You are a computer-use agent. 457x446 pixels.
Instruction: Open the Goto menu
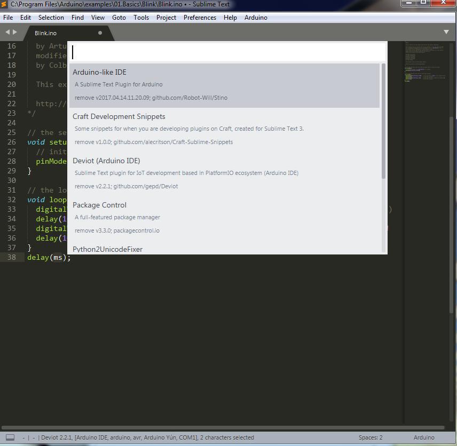[x=119, y=18]
